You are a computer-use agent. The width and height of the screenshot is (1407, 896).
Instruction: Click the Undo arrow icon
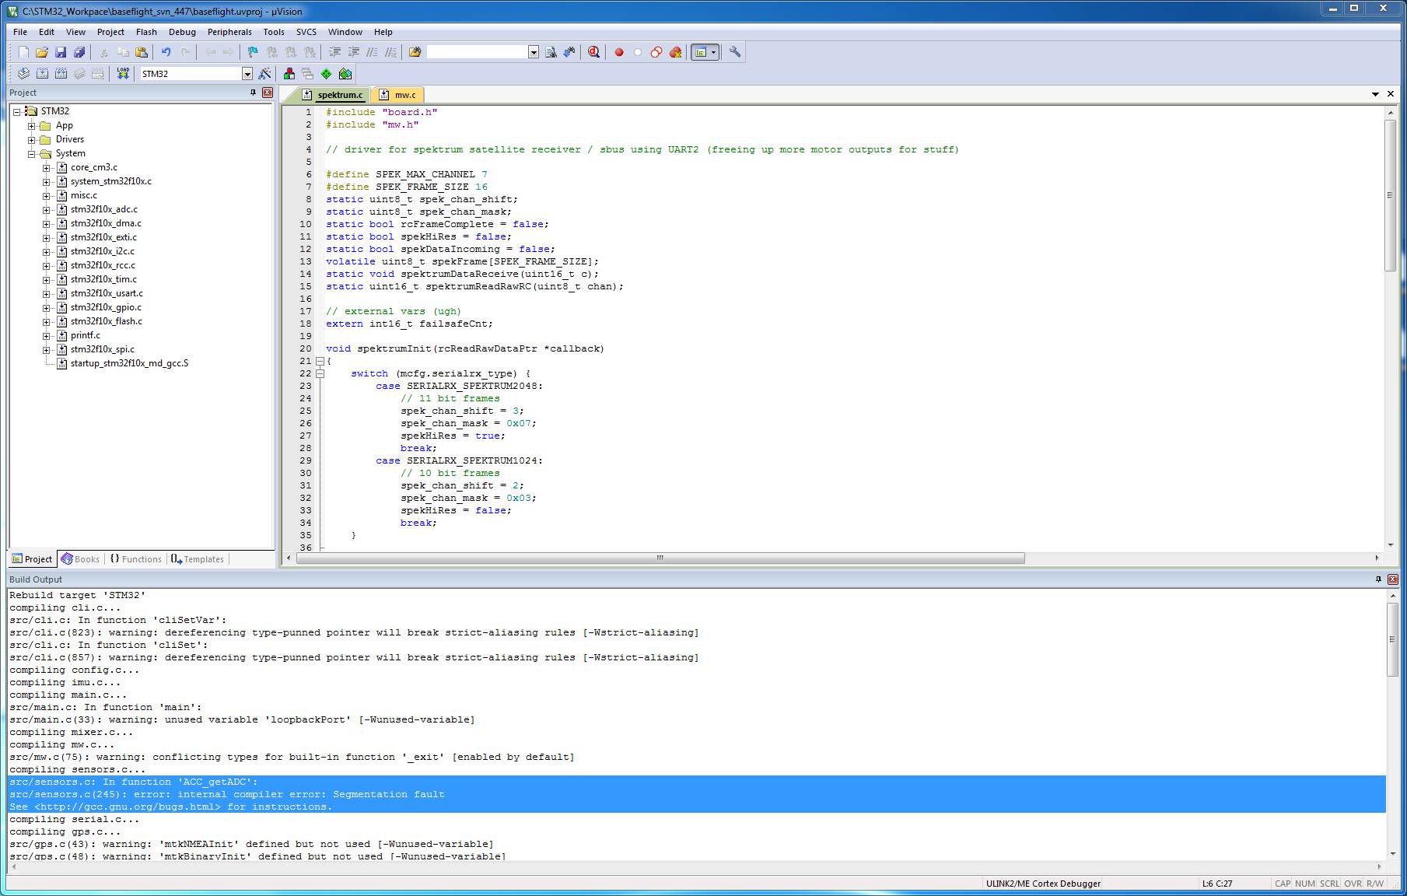[x=166, y=52]
